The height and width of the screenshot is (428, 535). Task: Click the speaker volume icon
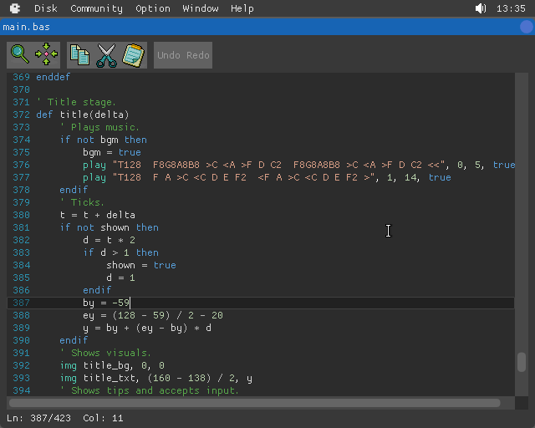(481, 8)
